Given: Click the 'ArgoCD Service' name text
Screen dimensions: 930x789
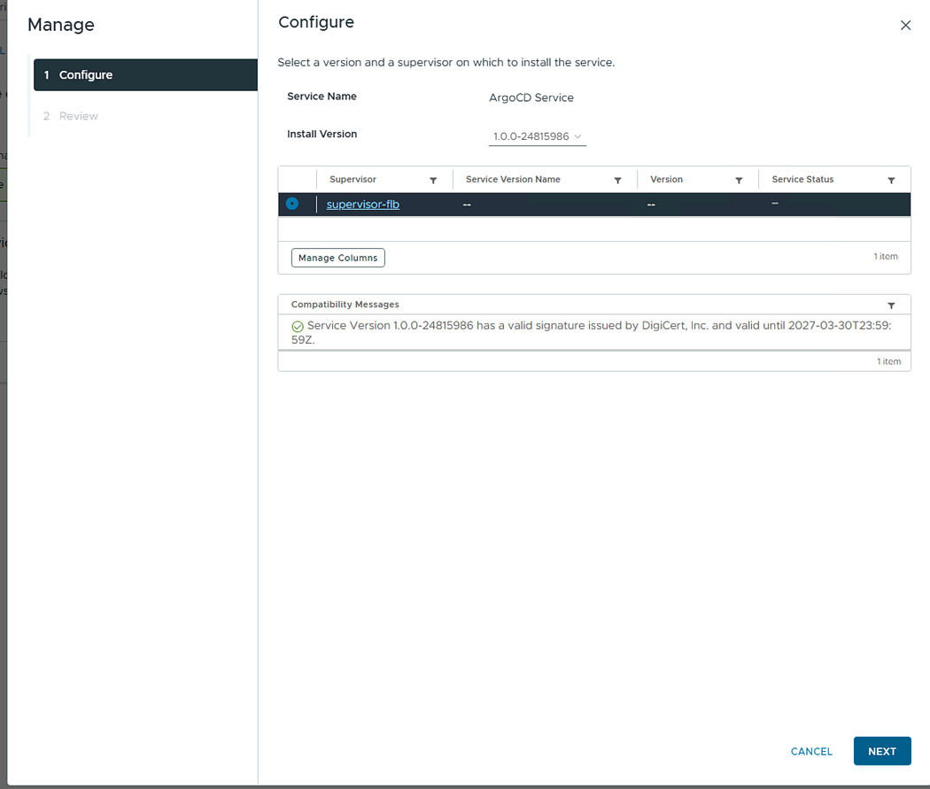Looking at the screenshot, I should 531,97.
